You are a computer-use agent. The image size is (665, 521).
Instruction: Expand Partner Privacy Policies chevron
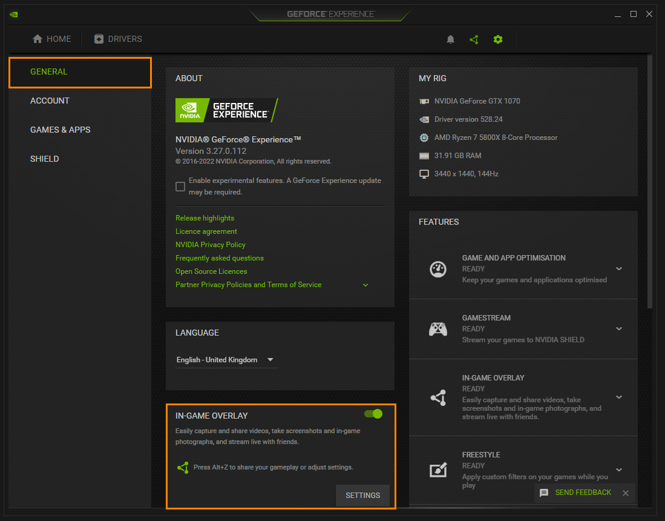point(365,285)
